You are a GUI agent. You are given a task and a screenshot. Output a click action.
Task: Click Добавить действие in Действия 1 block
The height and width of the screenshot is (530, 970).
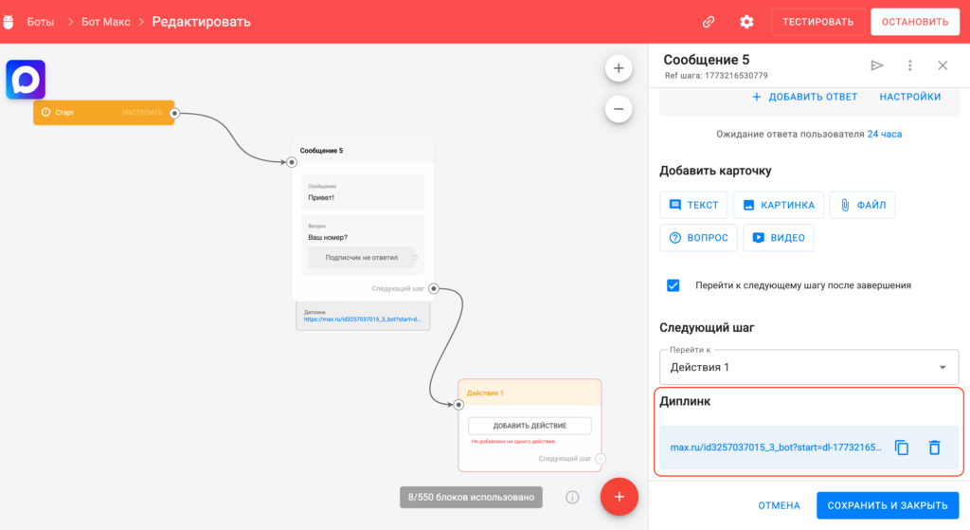530,426
